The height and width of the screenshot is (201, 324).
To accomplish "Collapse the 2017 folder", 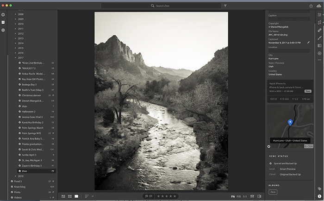I will 15,58.
